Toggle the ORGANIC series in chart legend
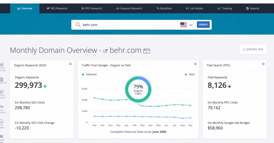 click(x=90, y=75)
